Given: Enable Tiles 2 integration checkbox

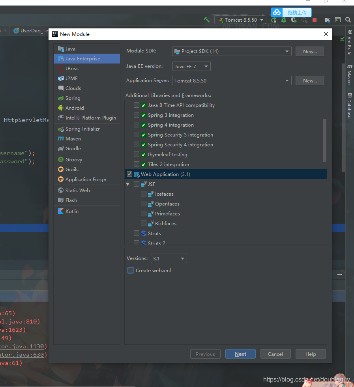Looking at the screenshot, I should [137, 165].
